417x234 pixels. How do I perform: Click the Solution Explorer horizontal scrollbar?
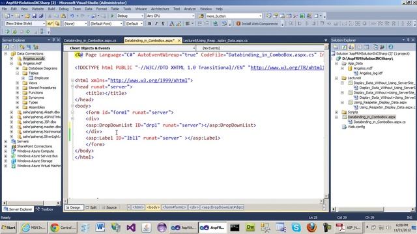(x=374, y=209)
